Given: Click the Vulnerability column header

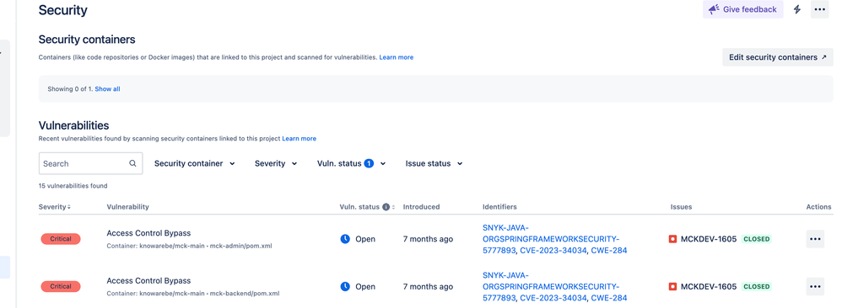Looking at the screenshot, I should pyautogui.click(x=127, y=207).
